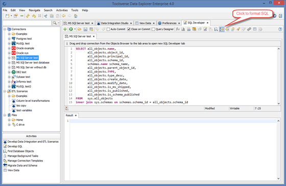The height and width of the screenshot is (186, 286).
Task: Open the New item dropdown arrow
Action: click(11, 16)
